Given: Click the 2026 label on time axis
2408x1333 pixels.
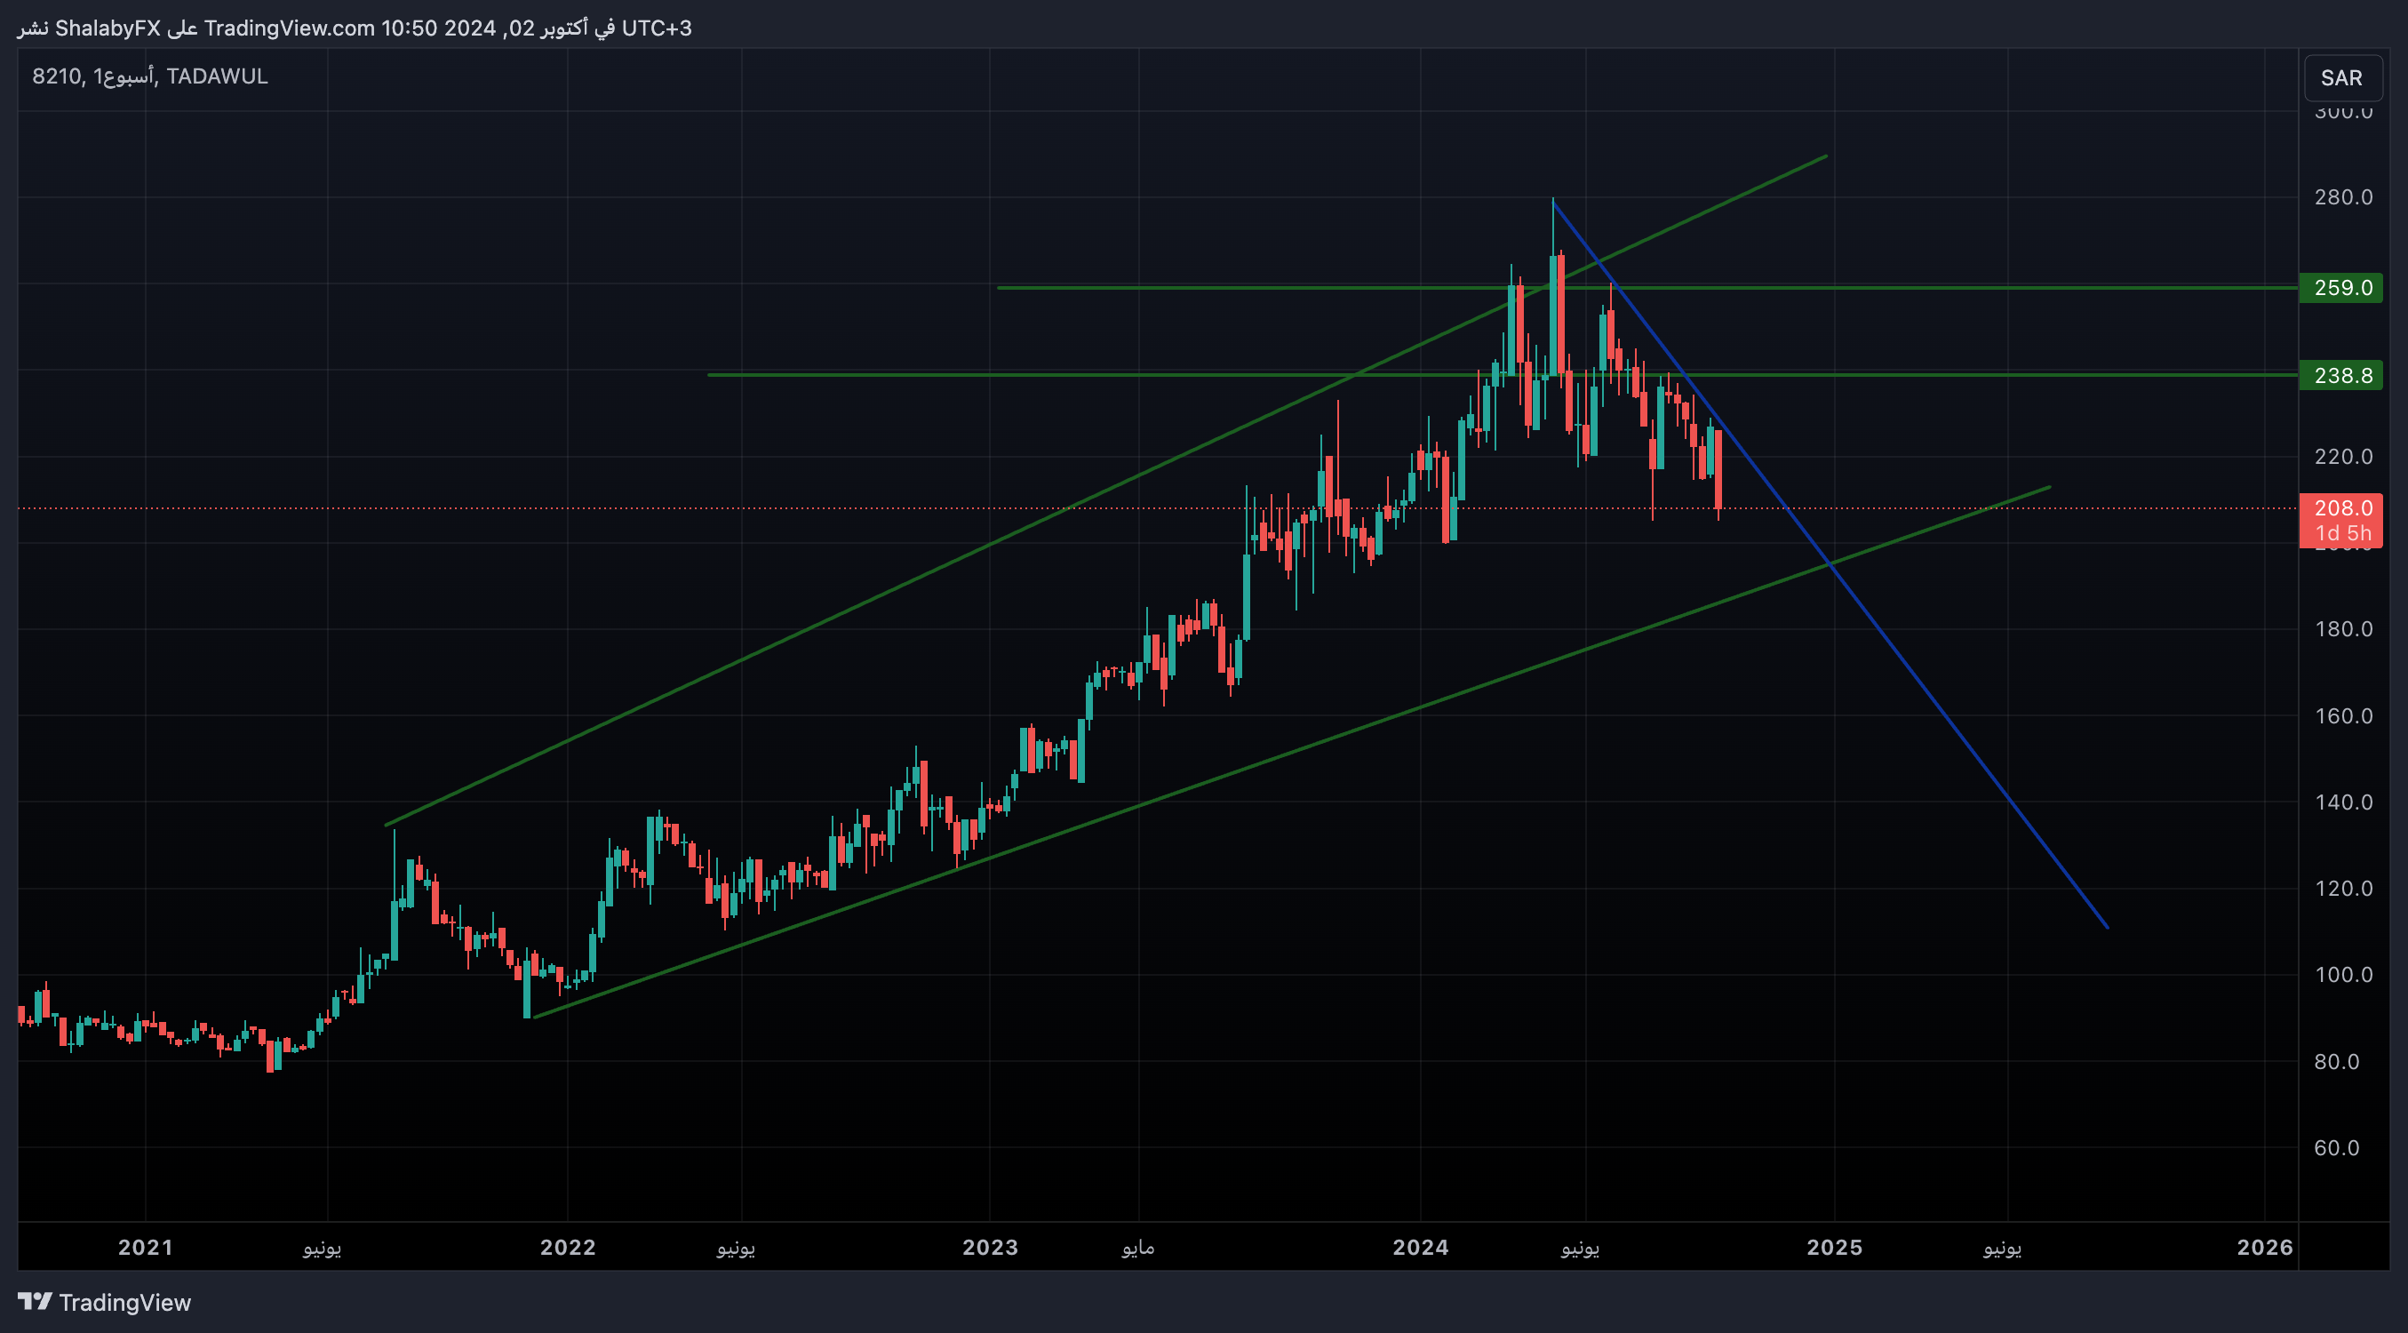Looking at the screenshot, I should click(x=2264, y=1247).
